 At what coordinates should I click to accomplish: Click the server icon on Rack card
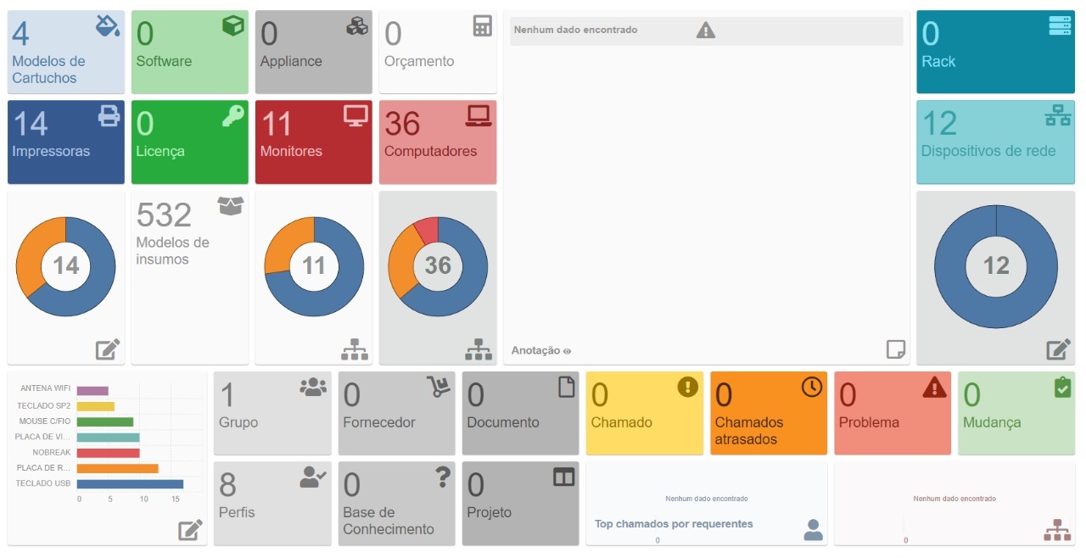click(1060, 26)
